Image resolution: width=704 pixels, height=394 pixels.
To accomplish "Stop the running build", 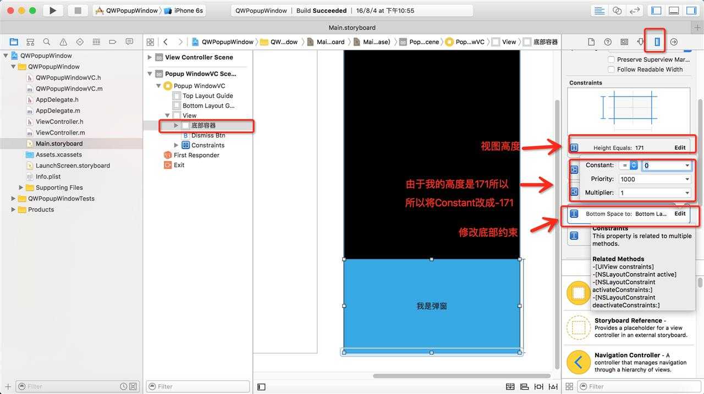I will coord(78,10).
